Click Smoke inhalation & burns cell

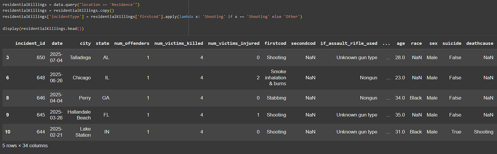click(276, 78)
